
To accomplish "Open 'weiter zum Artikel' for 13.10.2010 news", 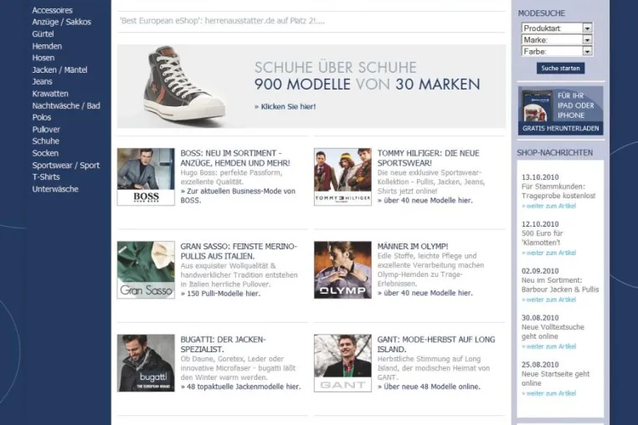I will point(548,206).
